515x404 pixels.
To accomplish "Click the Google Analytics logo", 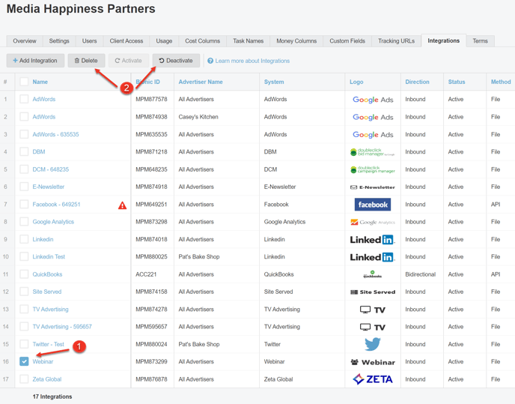I will pos(373,222).
